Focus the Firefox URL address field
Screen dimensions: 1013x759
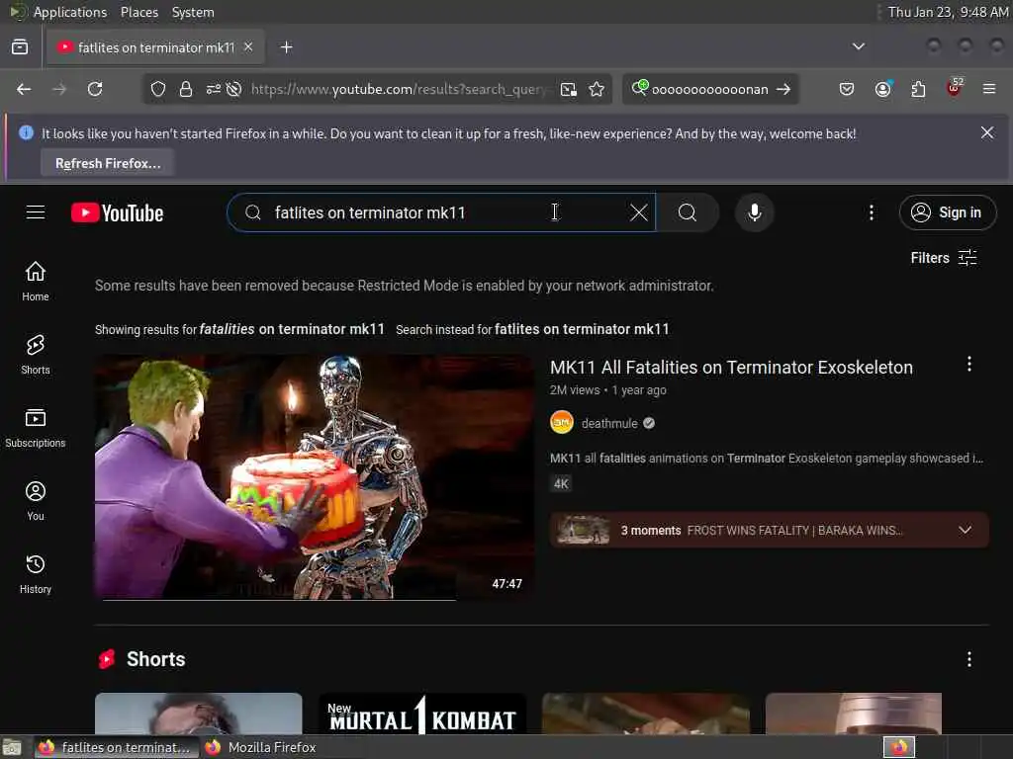(x=399, y=89)
